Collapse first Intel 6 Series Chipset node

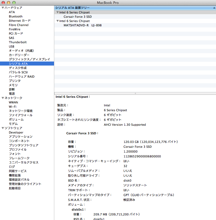pyautogui.click(x=57, y=12)
